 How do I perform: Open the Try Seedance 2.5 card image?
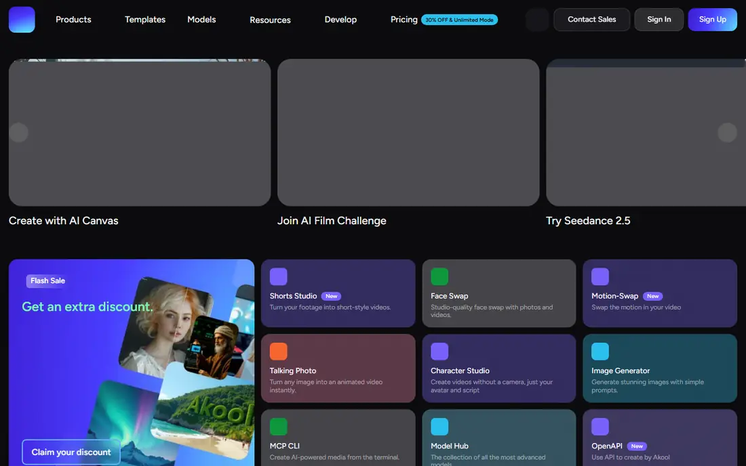pos(646,133)
